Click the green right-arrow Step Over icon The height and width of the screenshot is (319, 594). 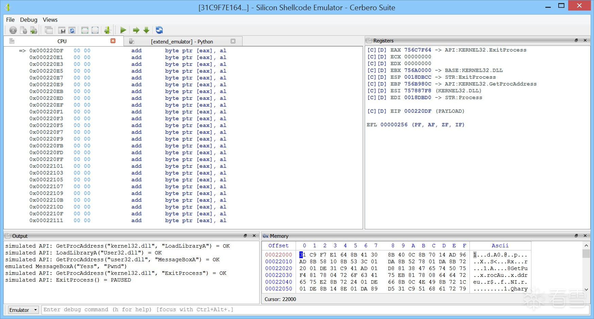click(136, 30)
